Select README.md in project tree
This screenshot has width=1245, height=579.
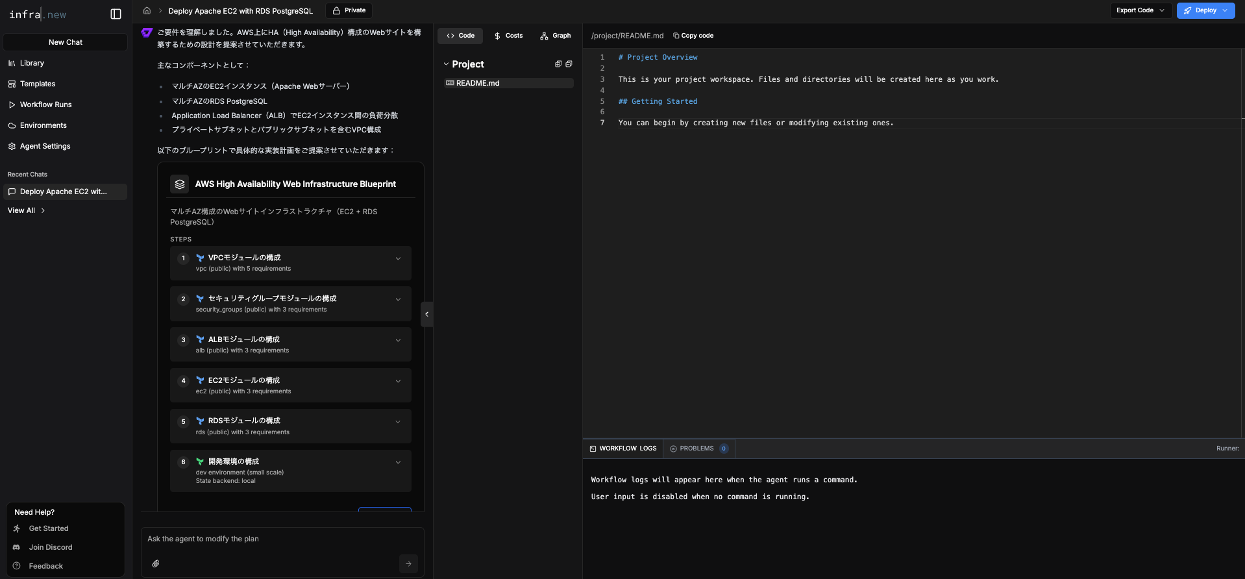(508, 83)
